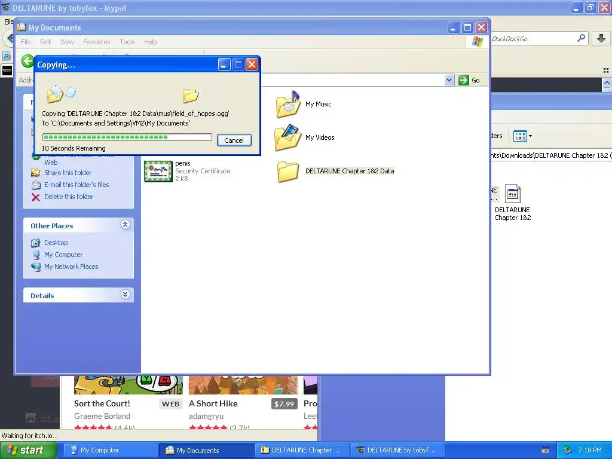Click the search magnifier icon in Mypal

coord(581,38)
